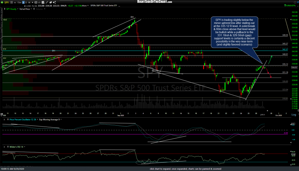Click the +0.37 price change value
Viewport: 299px width, 171px height.
click(x=70, y=6)
